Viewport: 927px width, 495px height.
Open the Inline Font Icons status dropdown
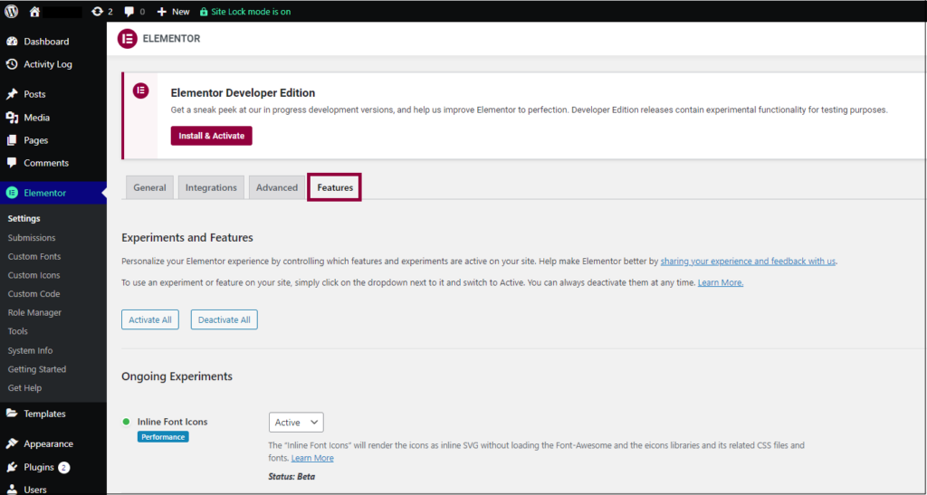tap(296, 423)
